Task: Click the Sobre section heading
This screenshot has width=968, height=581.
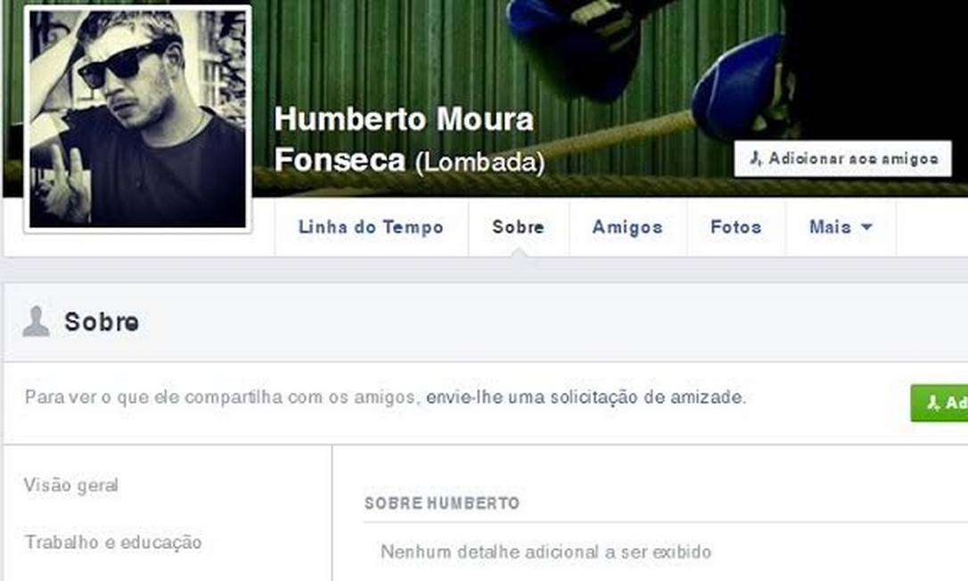Action: (x=102, y=322)
